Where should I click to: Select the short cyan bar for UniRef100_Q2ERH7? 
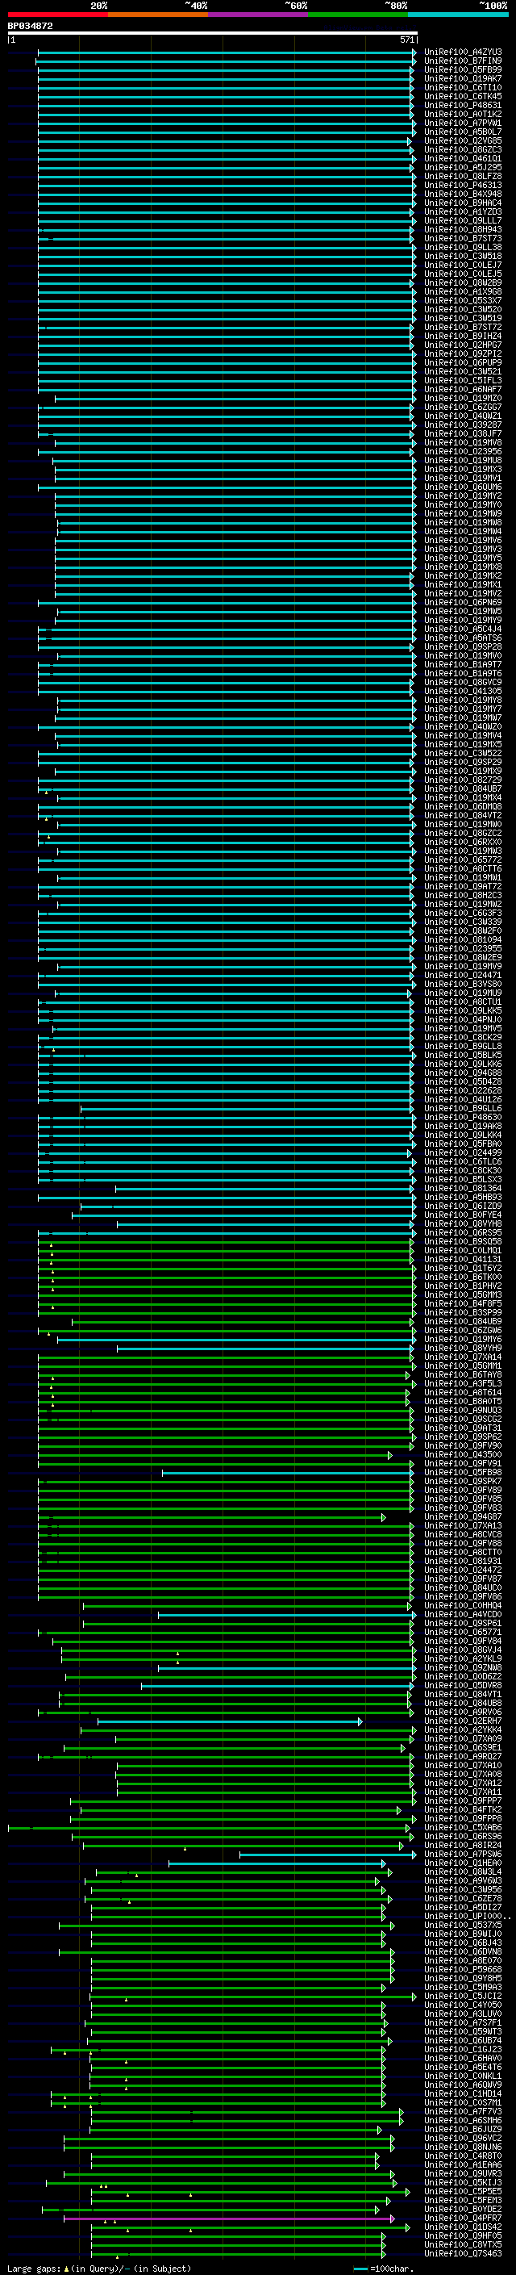point(229,1721)
